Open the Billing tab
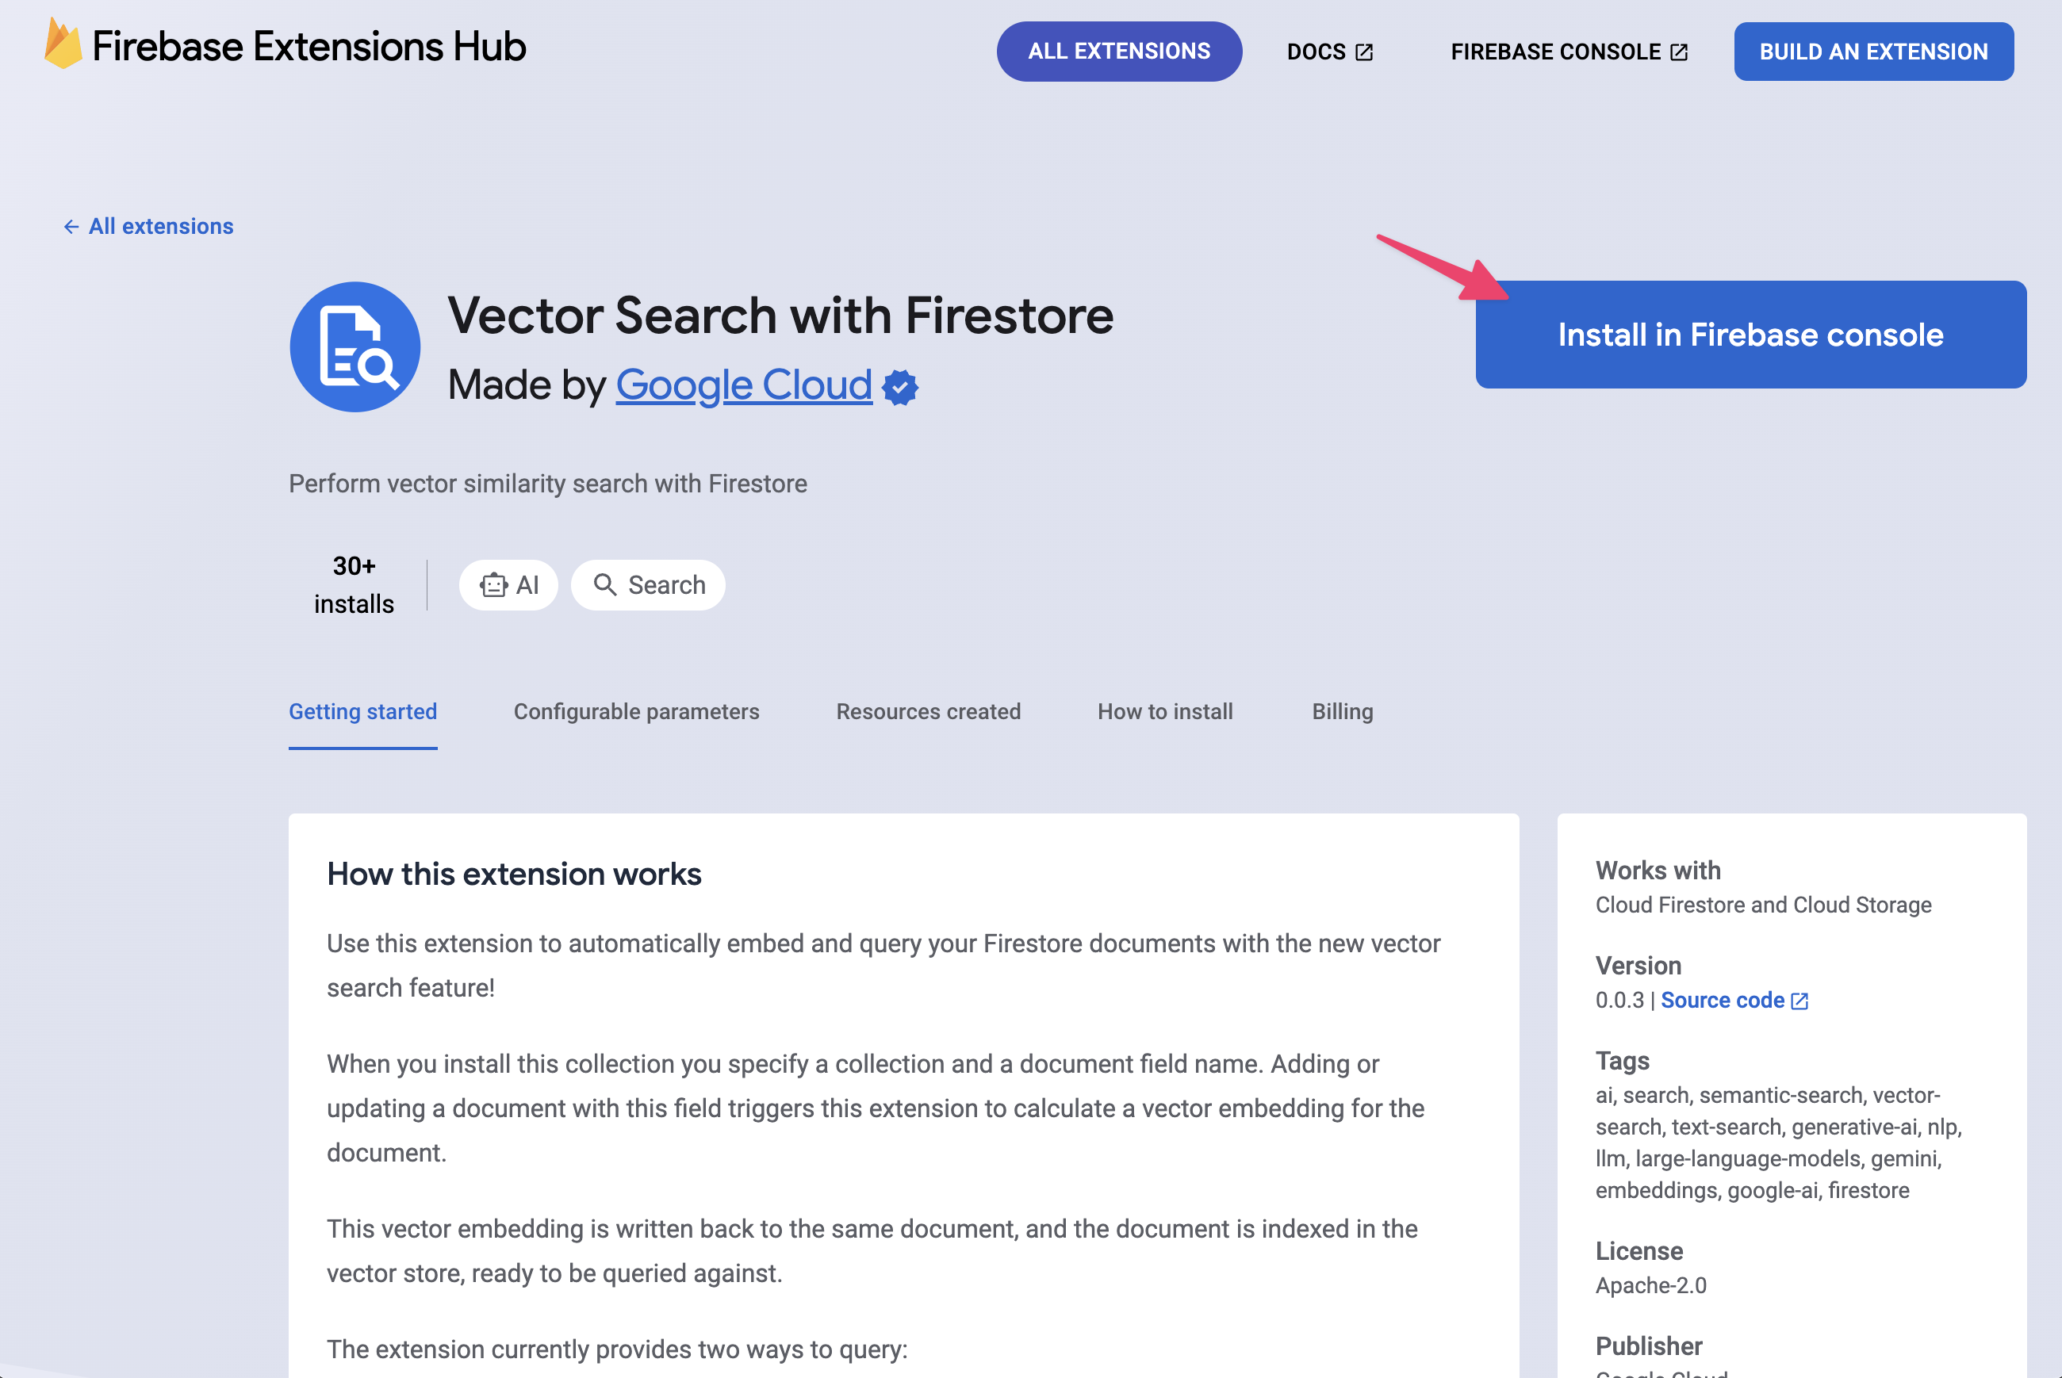This screenshot has height=1378, width=2062. (x=1341, y=710)
